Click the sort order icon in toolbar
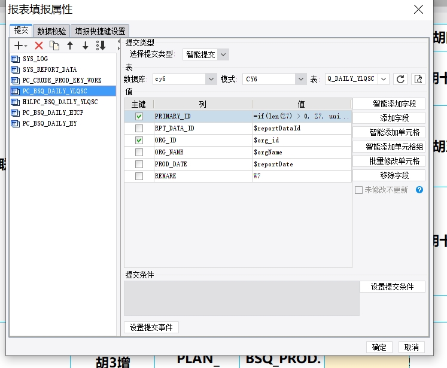The image size is (447, 368). (x=101, y=45)
